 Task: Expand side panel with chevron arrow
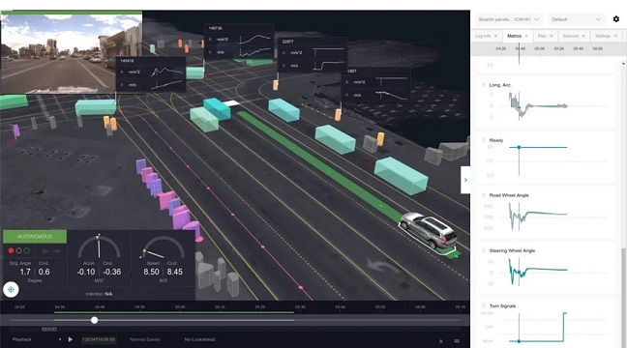click(465, 180)
